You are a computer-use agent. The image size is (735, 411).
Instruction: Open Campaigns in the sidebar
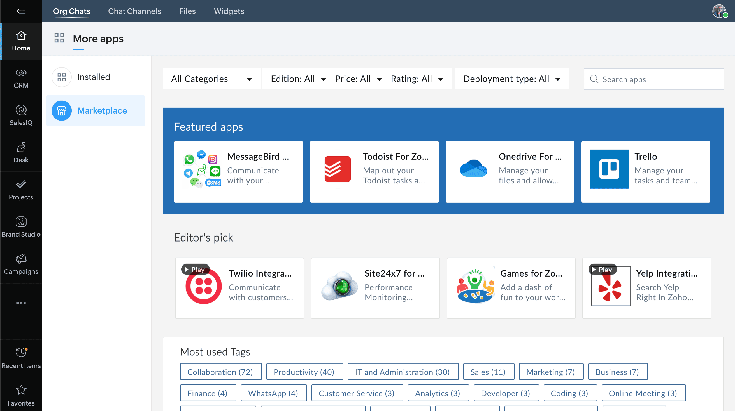(x=21, y=264)
